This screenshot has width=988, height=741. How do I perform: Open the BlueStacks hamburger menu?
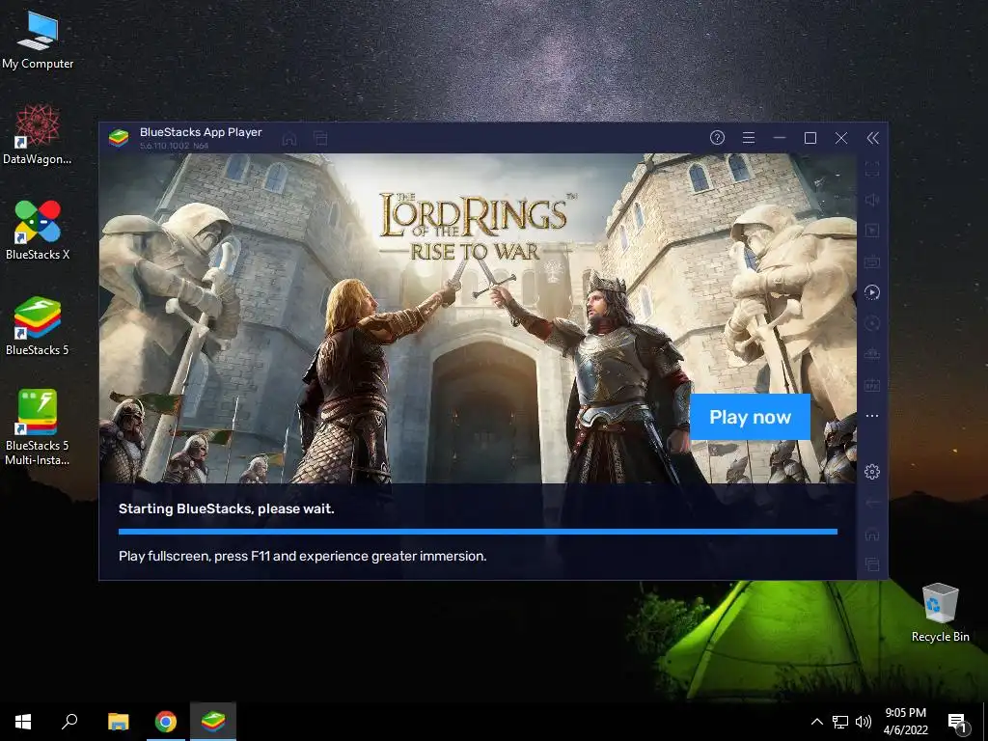pos(749,138)
